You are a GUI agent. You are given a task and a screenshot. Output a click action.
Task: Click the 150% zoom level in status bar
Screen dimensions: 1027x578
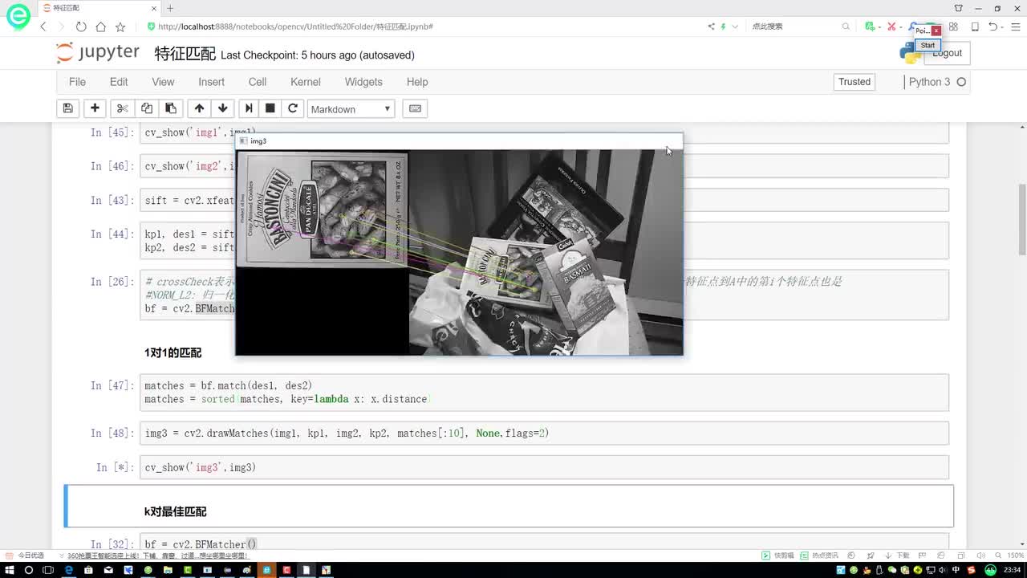1013,556
